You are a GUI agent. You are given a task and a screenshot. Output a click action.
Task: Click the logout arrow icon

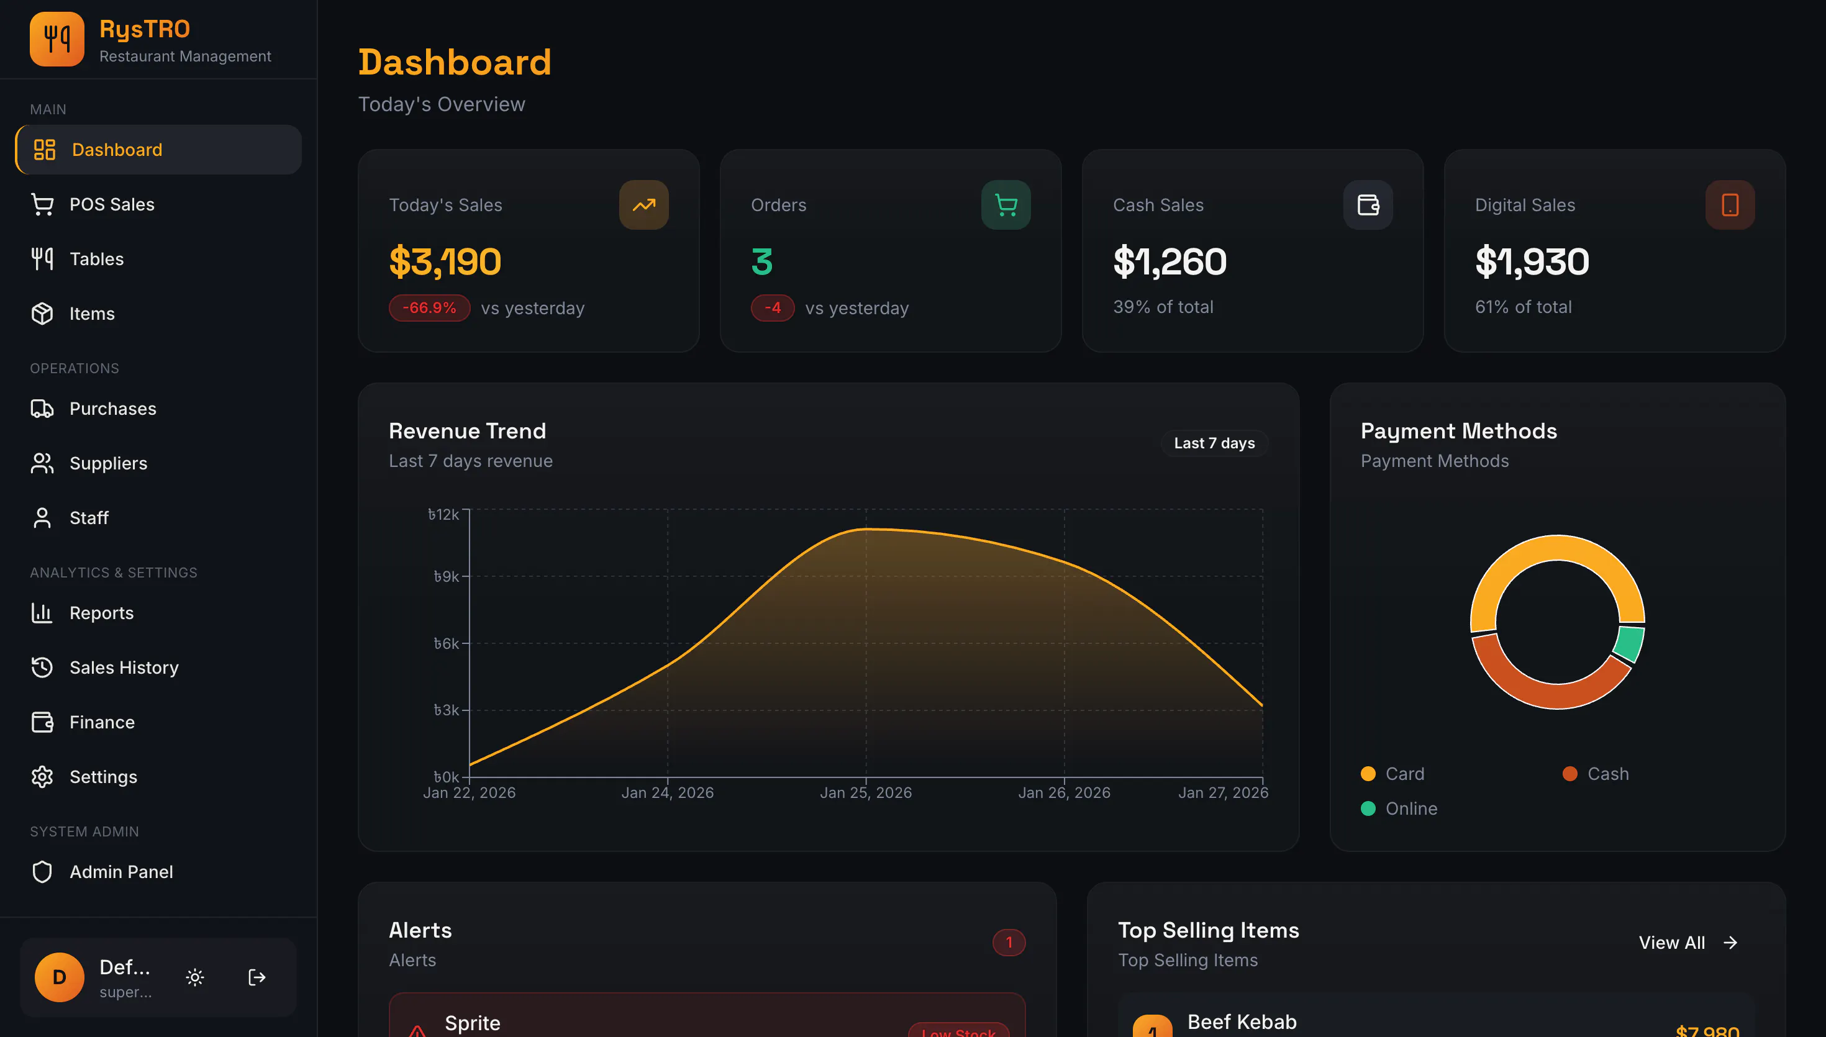point(257,977)
